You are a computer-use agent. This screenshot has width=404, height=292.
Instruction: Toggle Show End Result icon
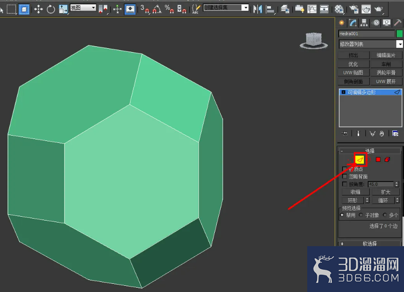tap(358, 133)
